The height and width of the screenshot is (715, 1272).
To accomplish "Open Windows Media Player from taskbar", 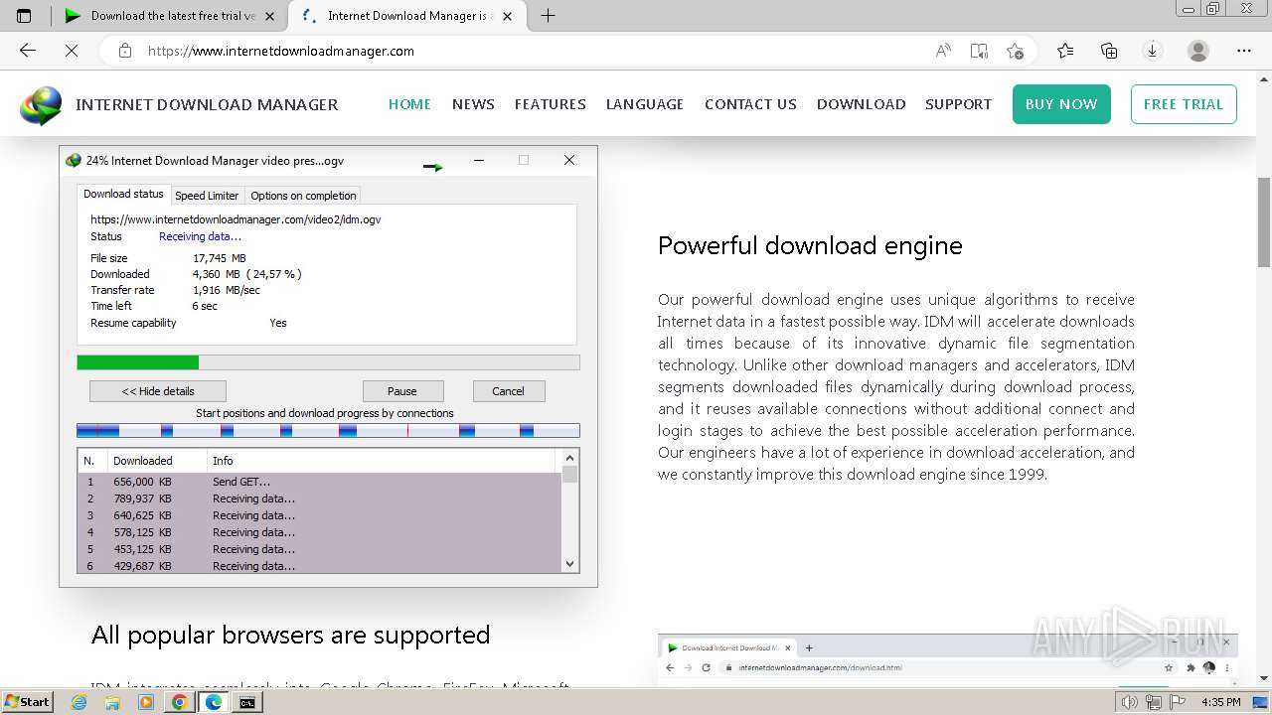I will 146,702.
